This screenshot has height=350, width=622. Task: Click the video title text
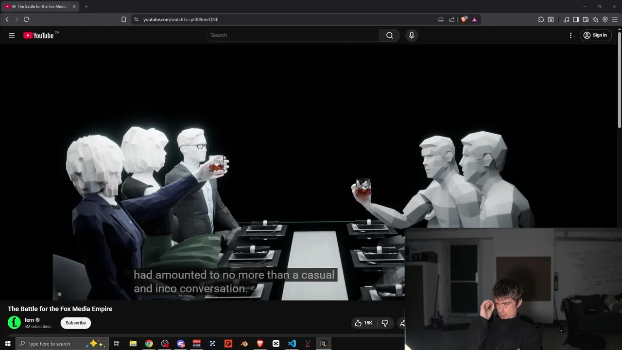pyautogui.click(x=60, y=309)
